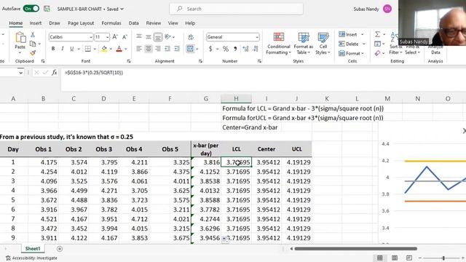Screen dimensions: 466x262
Task: Open the font size 11 dropdown
Action: (x=107, y=37)
